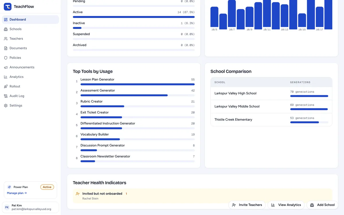Click the GENERATIONS column header
Screen dimensions: 344x215
(300, 82)
